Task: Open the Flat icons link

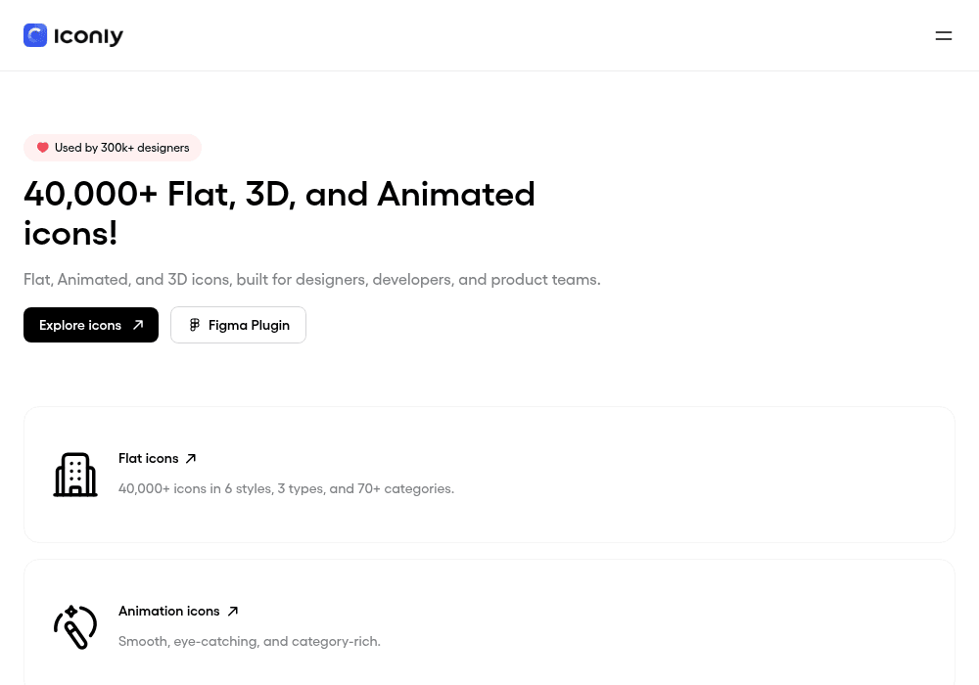Action: tap(149, 459)
